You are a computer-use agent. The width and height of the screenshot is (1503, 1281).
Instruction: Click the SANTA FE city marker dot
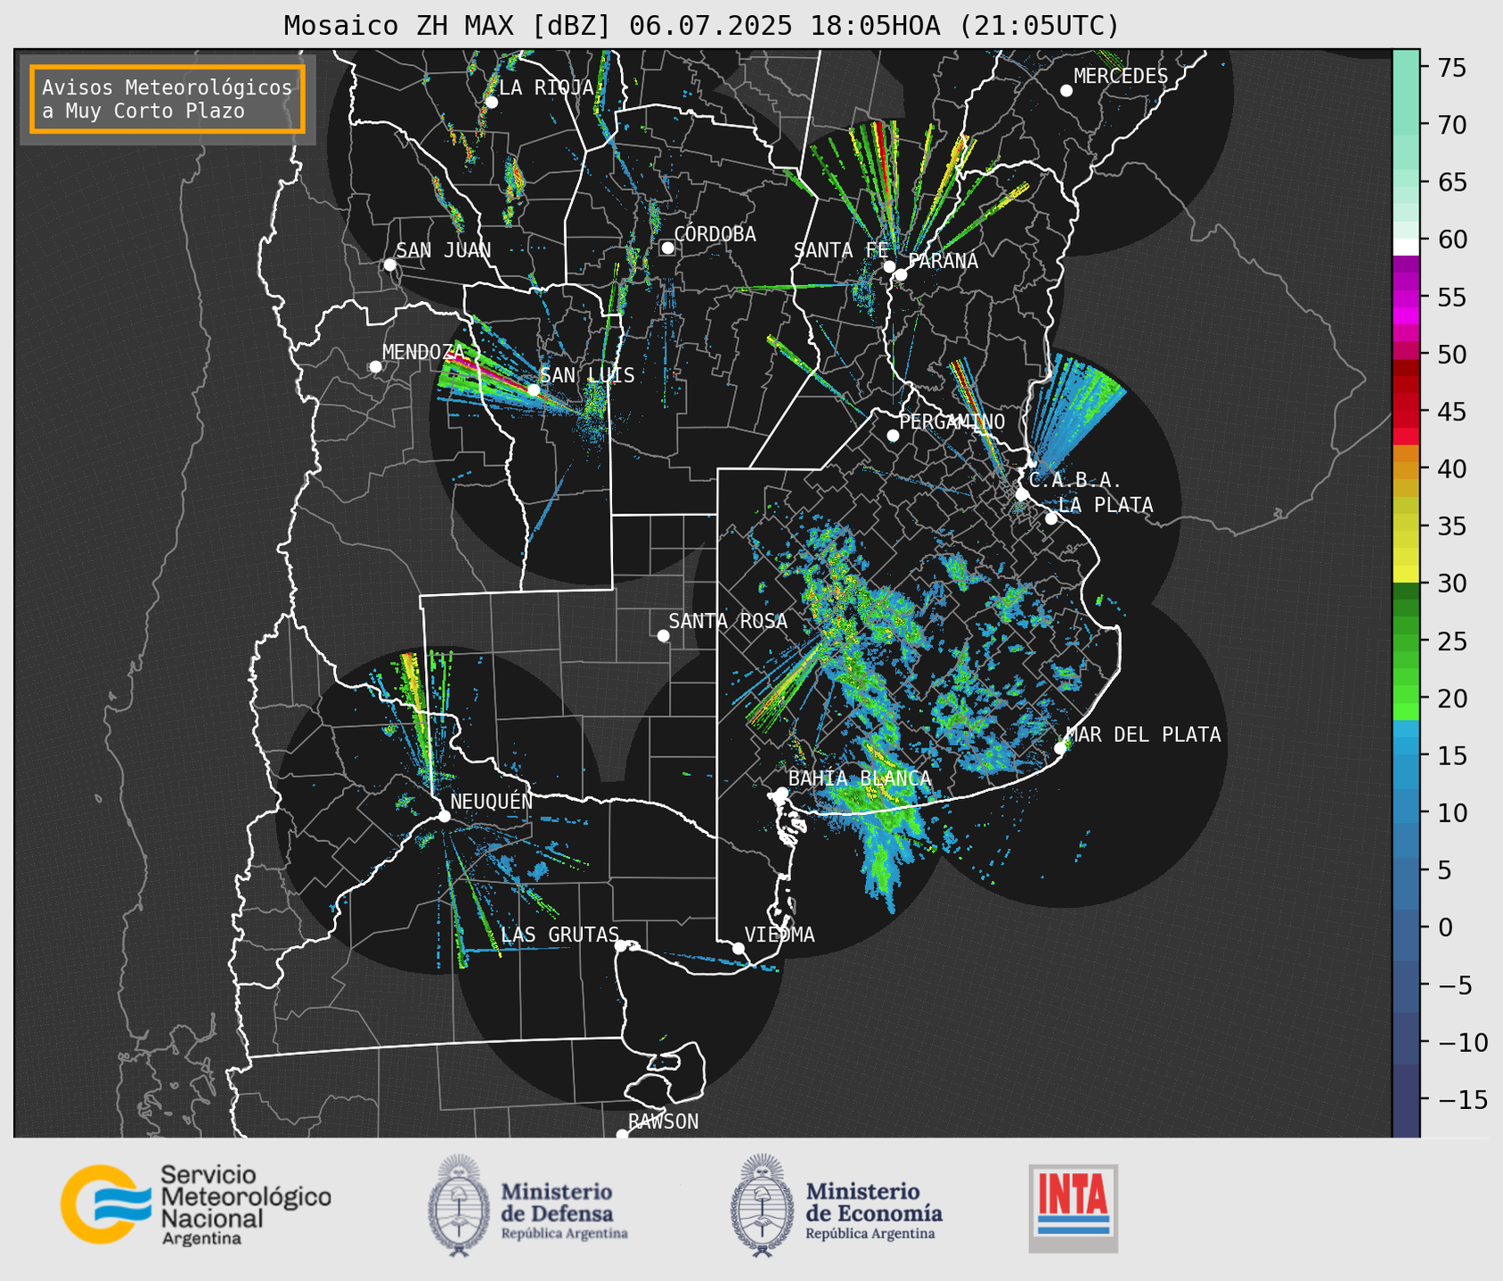(889, 266)
